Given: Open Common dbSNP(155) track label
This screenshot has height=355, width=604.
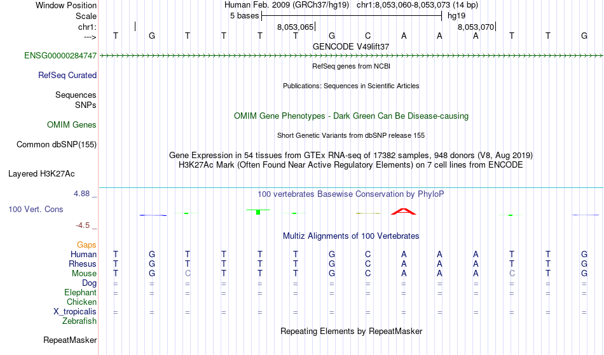Looking at the screenshot, I should [x=56, y=145].
